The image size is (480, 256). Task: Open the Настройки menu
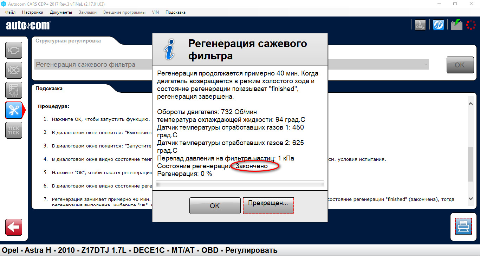(x=33, y=12)
